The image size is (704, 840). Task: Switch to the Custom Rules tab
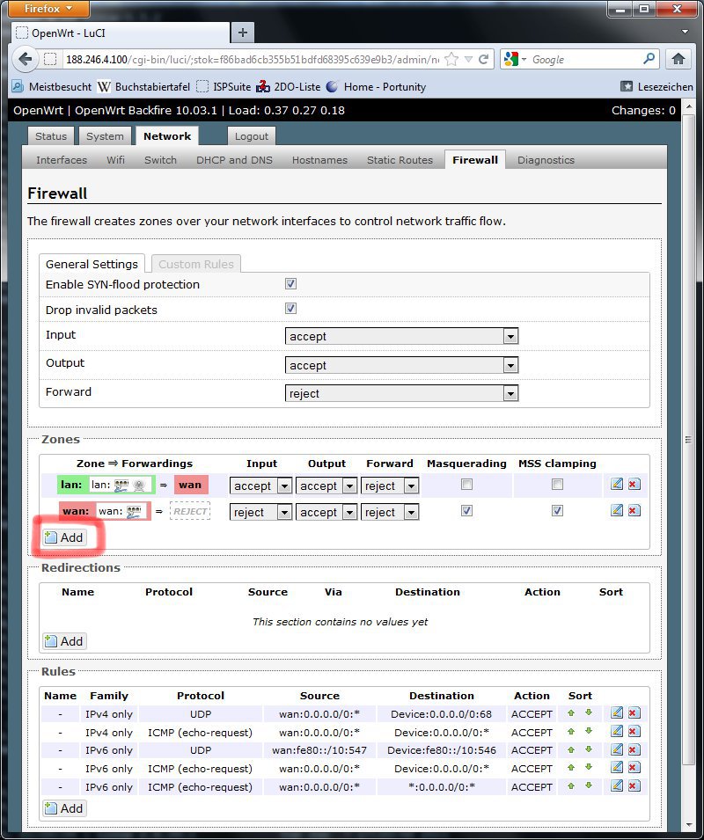pyautogui.click(x=195, y=264)
